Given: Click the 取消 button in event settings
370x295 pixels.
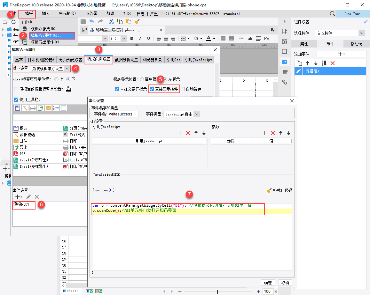Looking at the screenshot, I should [285, 283].
